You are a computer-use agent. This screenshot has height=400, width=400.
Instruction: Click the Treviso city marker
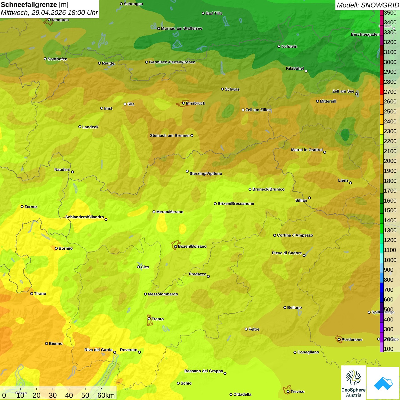pos(288,391)
